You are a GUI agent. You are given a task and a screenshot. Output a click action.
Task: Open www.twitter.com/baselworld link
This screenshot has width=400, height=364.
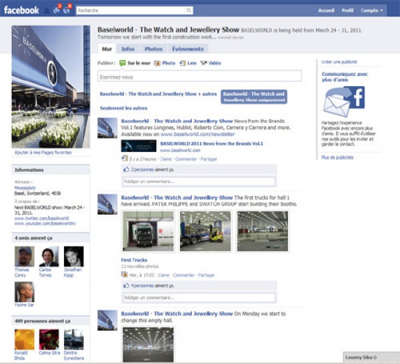click(x=41, y=219)
